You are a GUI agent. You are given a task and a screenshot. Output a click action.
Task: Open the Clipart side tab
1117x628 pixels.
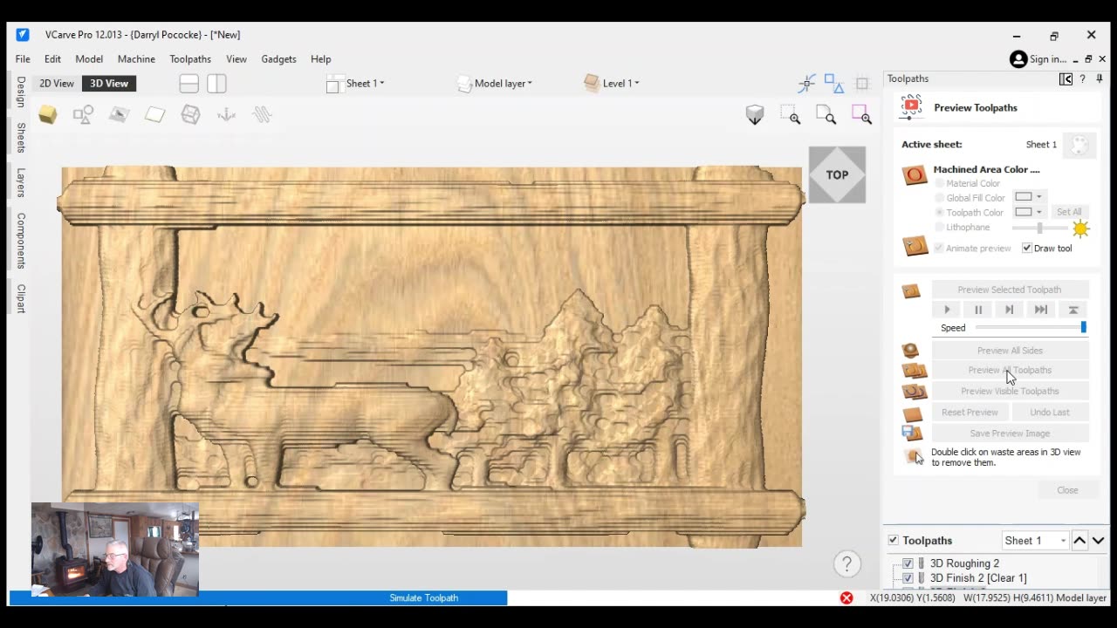21,298
